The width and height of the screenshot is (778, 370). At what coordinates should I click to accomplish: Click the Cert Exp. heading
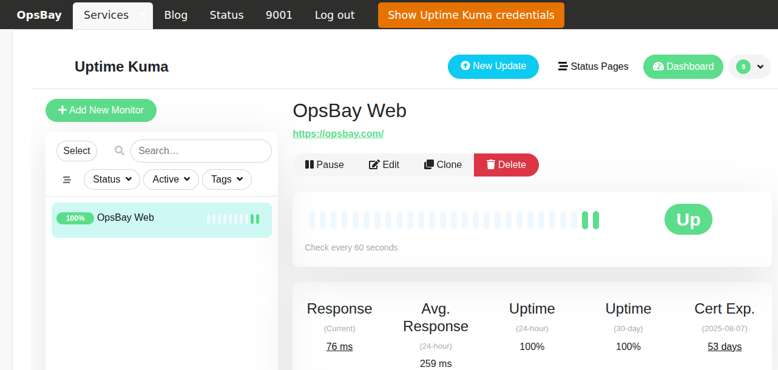click(725, 309)
